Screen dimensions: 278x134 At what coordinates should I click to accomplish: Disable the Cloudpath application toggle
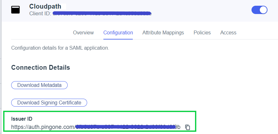(x=259, y=10)
